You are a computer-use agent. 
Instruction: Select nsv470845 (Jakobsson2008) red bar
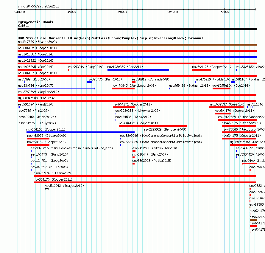point(123,89)
